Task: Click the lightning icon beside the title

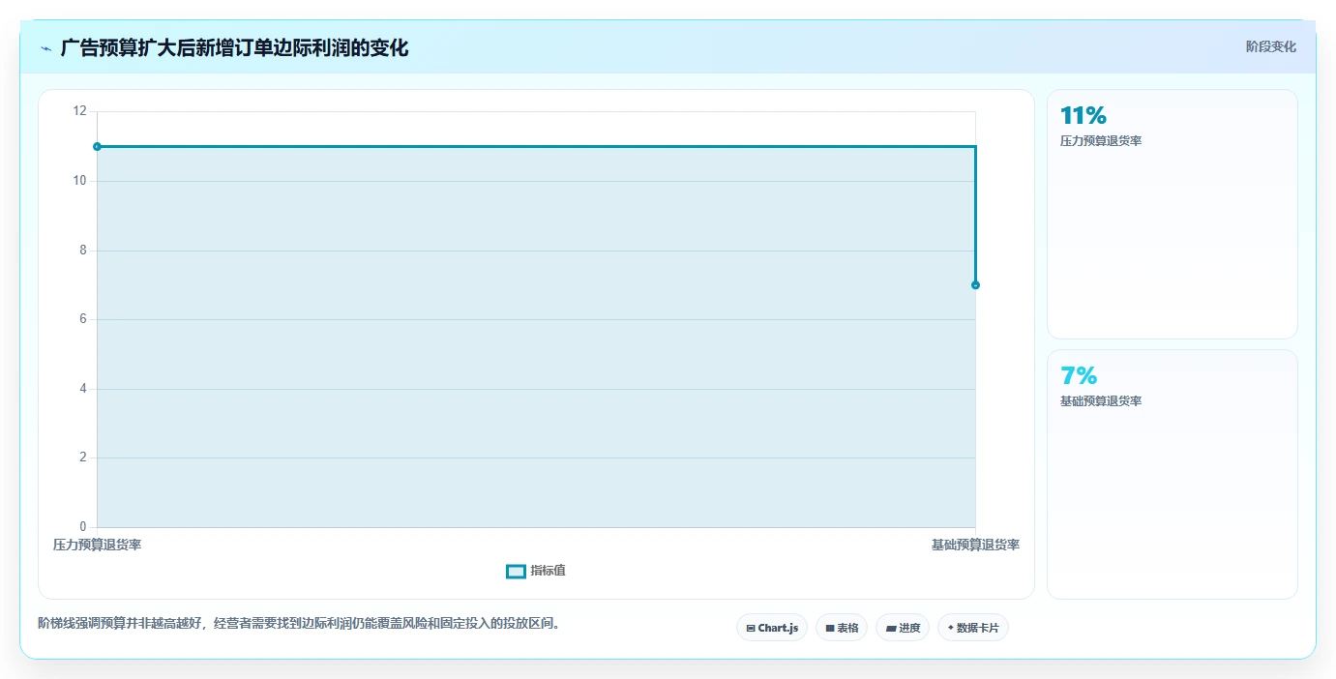Action: 45,48
